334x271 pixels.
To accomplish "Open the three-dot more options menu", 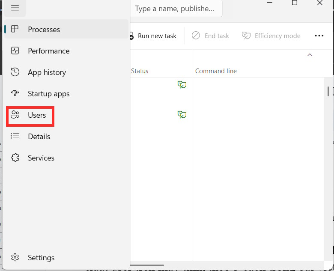I will click(319, 36).
